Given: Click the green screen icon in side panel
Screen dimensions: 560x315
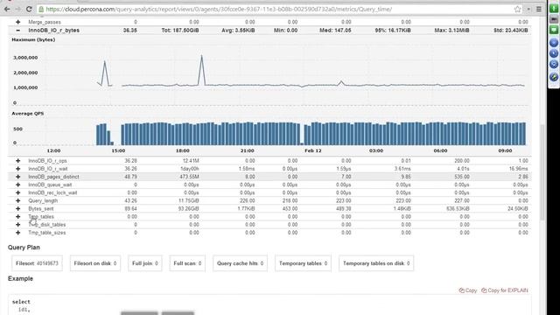Looking at the screenshot, I should (554, 30).
